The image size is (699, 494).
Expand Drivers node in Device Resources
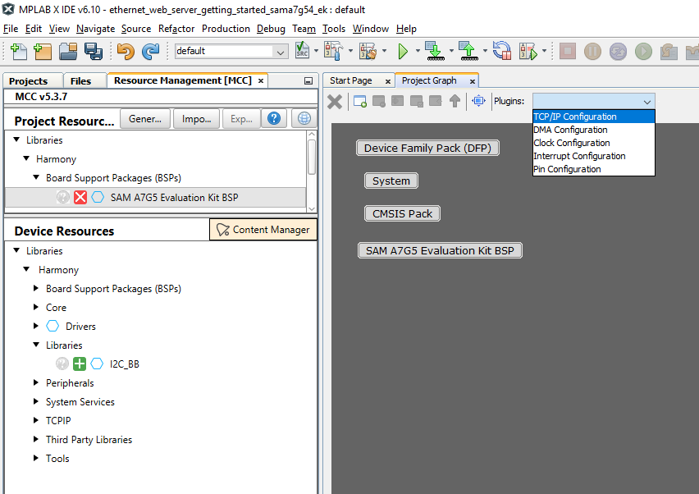[36, 326]
